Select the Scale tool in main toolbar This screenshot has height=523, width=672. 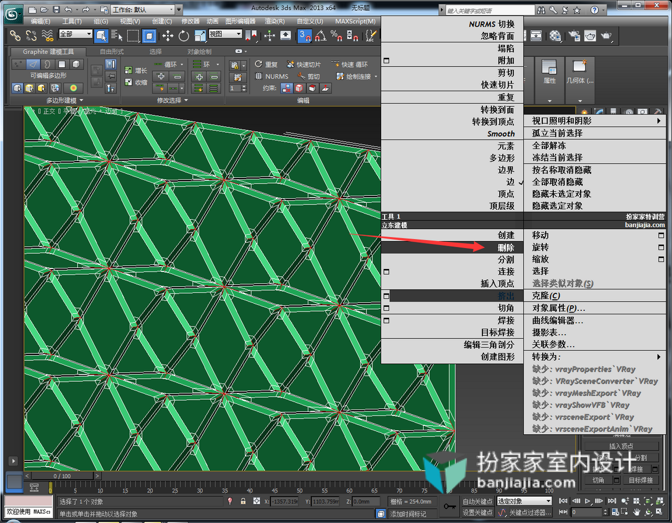[200, 35]
